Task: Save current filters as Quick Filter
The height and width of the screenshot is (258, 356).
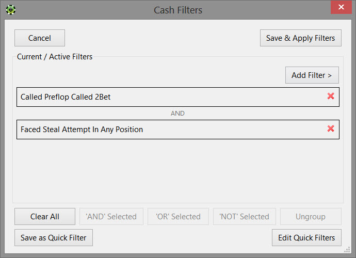Action: click(53, 238)
